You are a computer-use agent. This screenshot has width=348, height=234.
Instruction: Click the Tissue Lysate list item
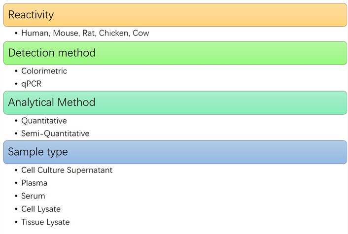click(45, 222)
